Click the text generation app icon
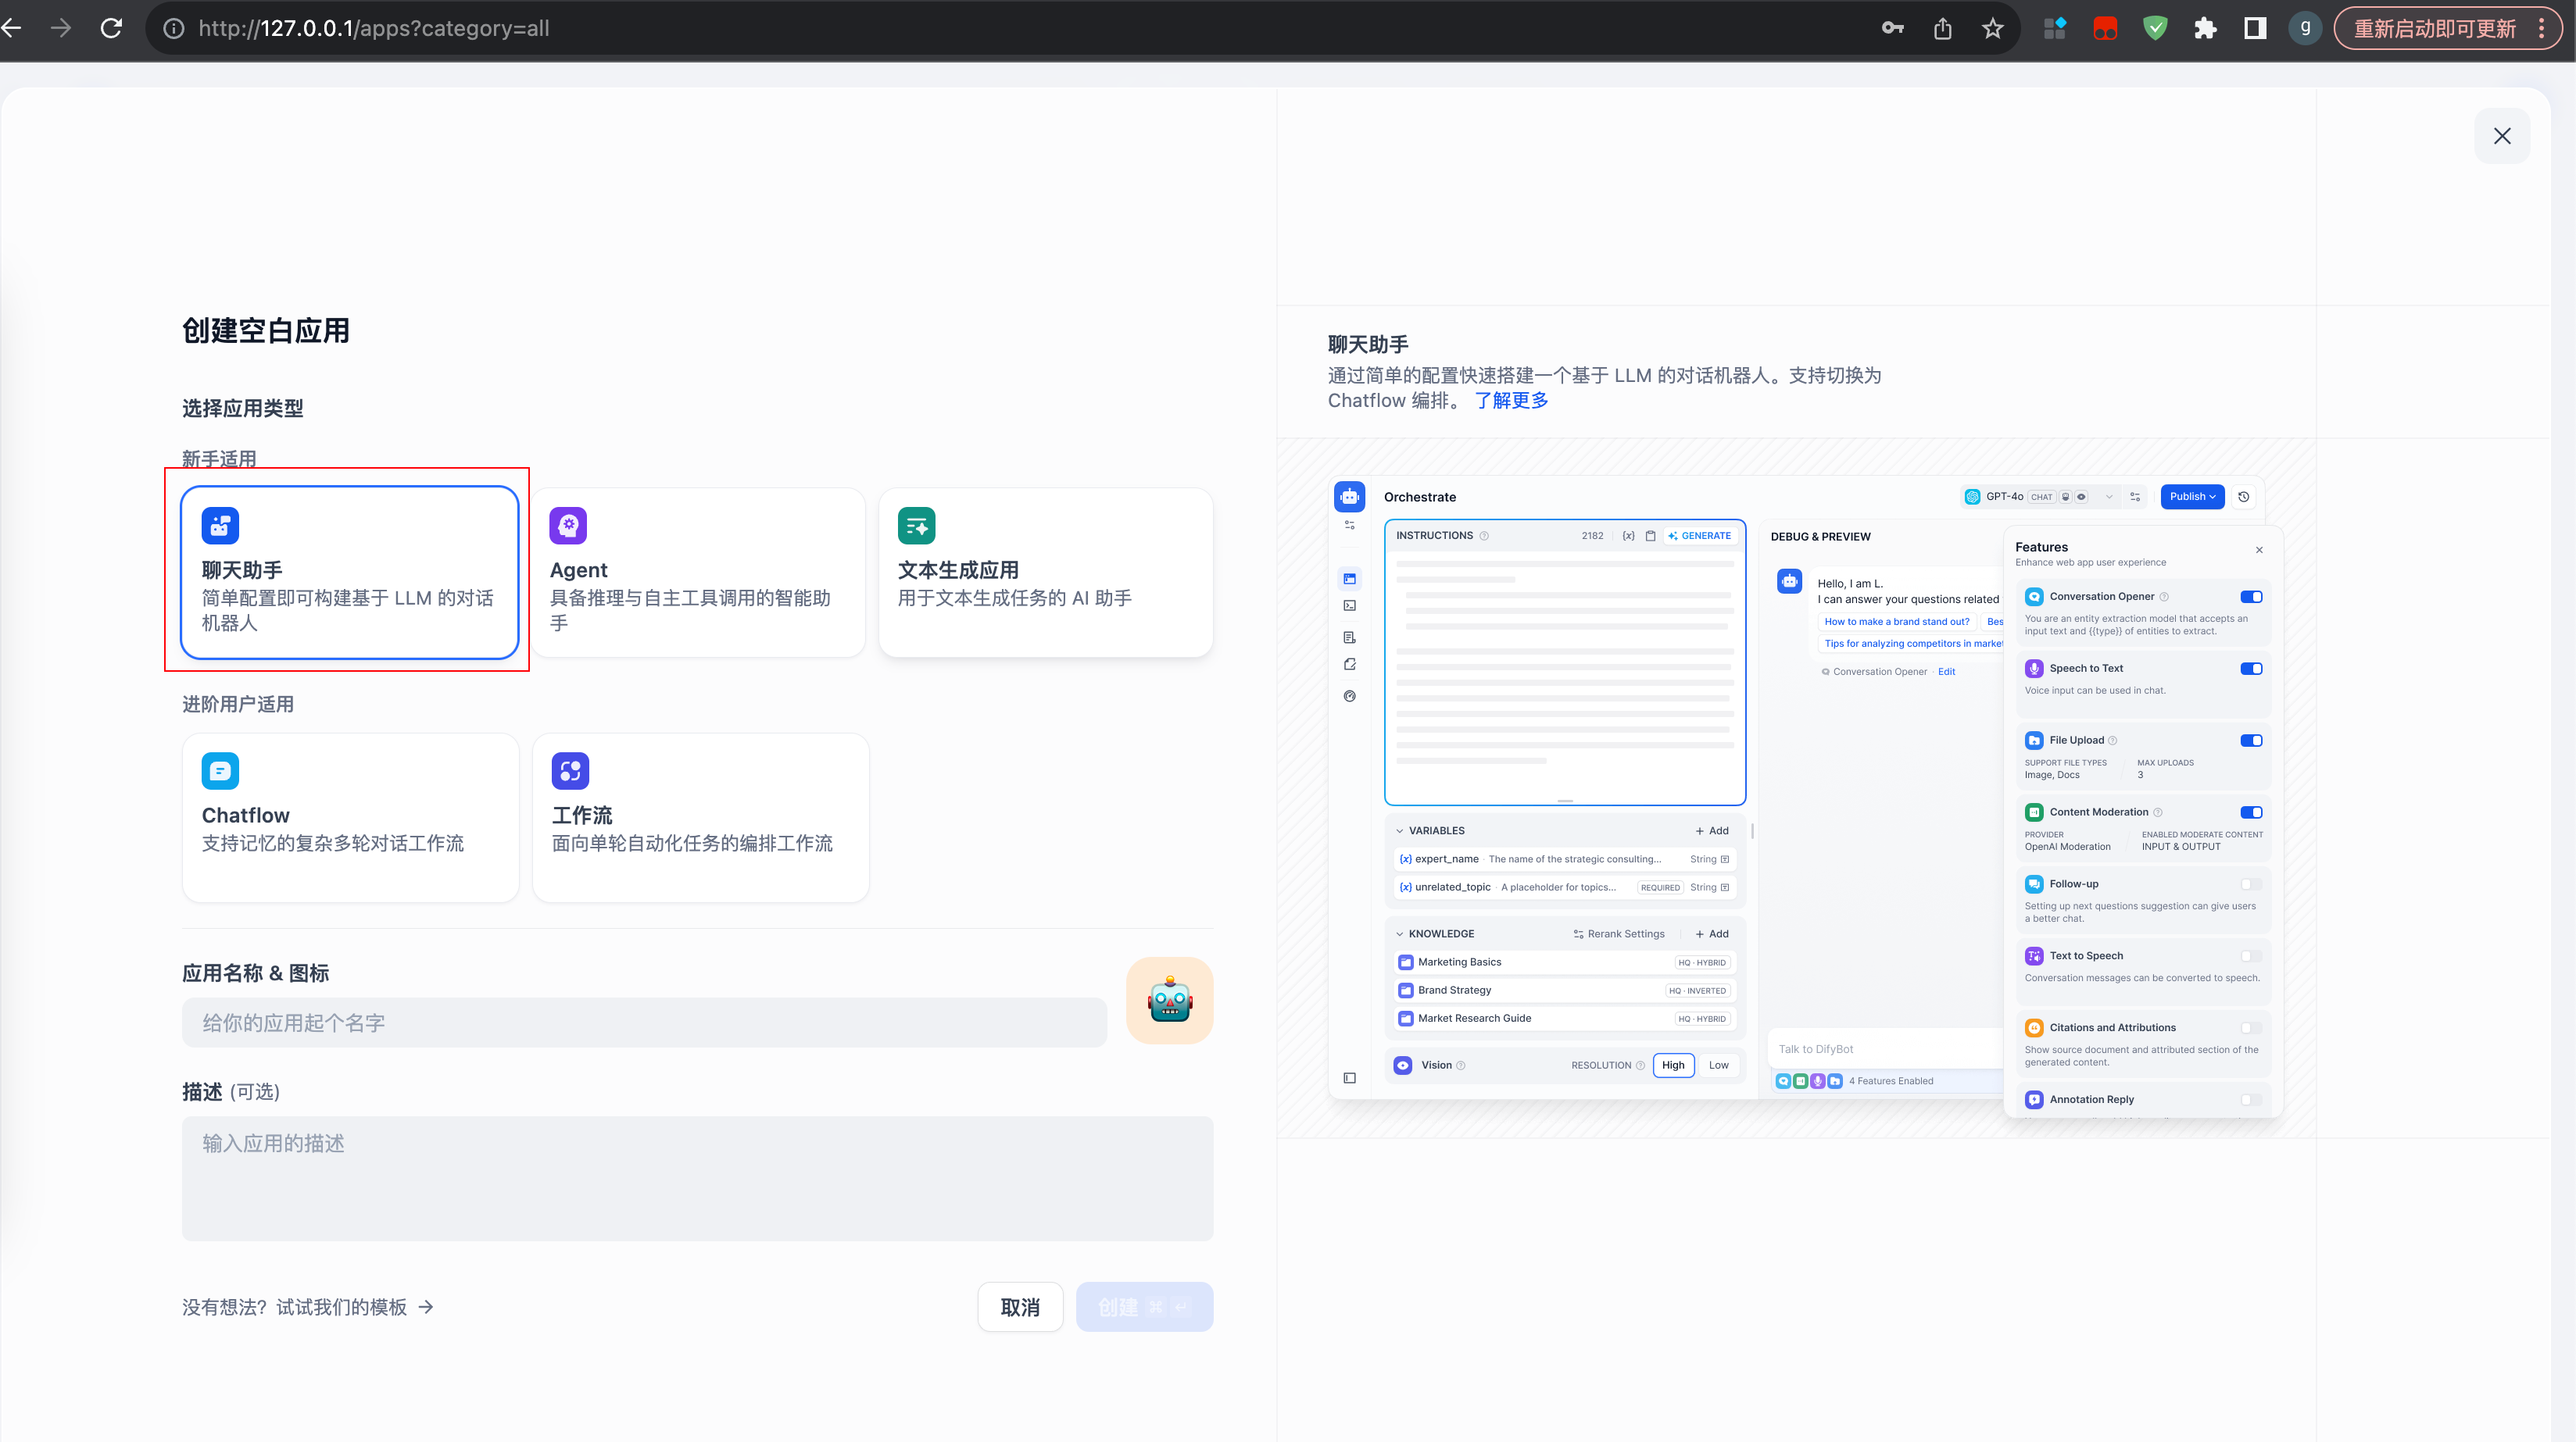The height and width of the screenshot is (1442, 2576). [916, 525]
